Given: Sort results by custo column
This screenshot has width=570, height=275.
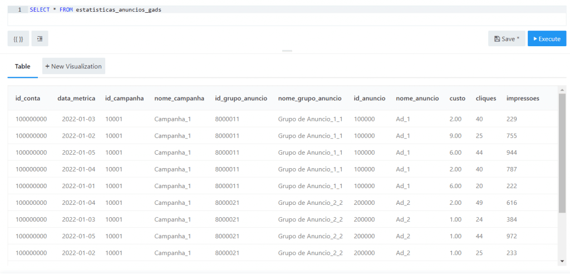Looking at the screenshot, I should (x=458, y=99).
